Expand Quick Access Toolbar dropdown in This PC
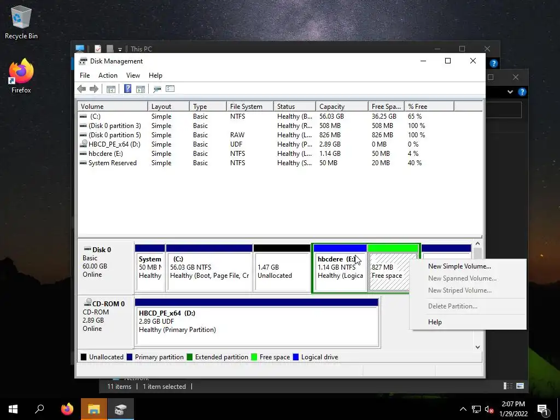Viewport: 560px width, 420px height. coord(120,49)
